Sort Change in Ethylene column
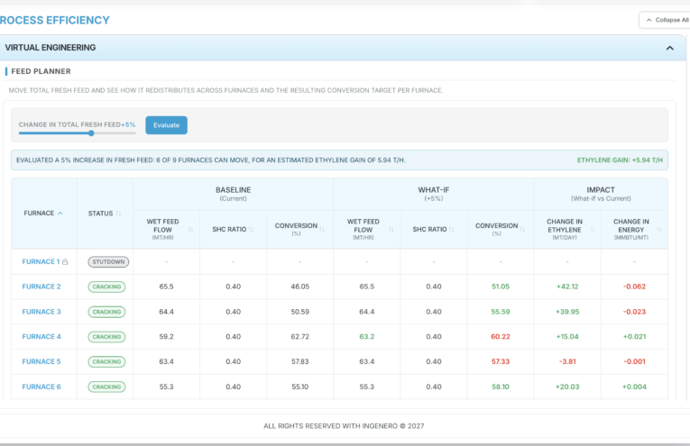 (x=592, y=230)
